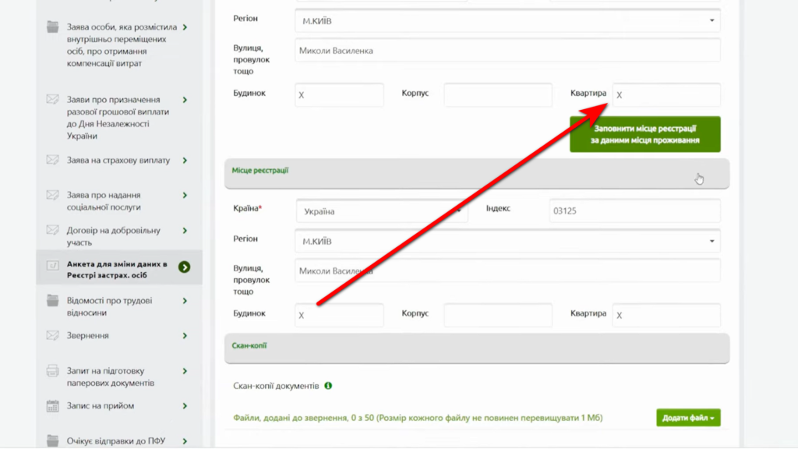Image resolution: width=798 pixels, height=449 pixels.
Task: Click the envelope icon next to Звернення
Action: (53, 336)
